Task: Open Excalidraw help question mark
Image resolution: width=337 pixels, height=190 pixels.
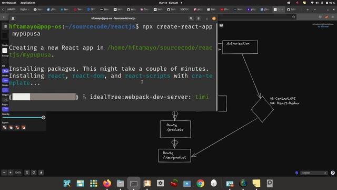Action: pyautogui.click(x=333, y=173)
